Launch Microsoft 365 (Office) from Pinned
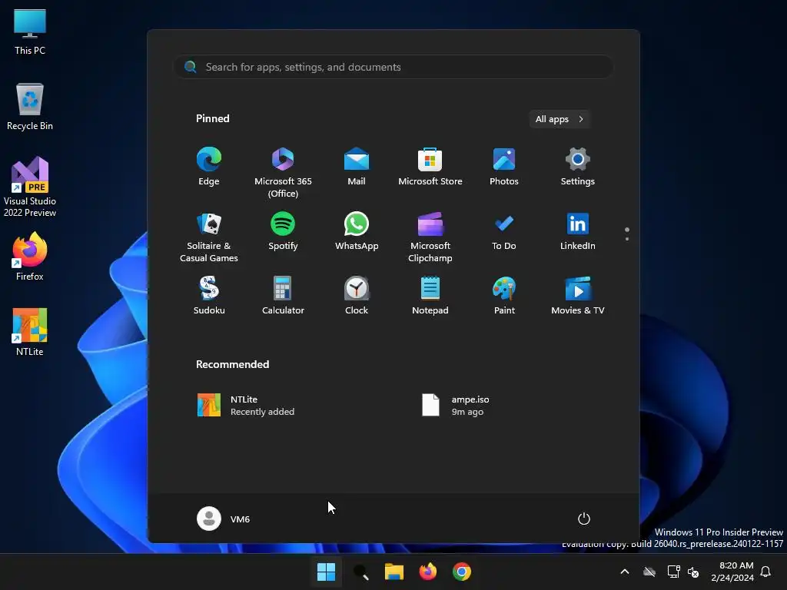 coord(283,173)
